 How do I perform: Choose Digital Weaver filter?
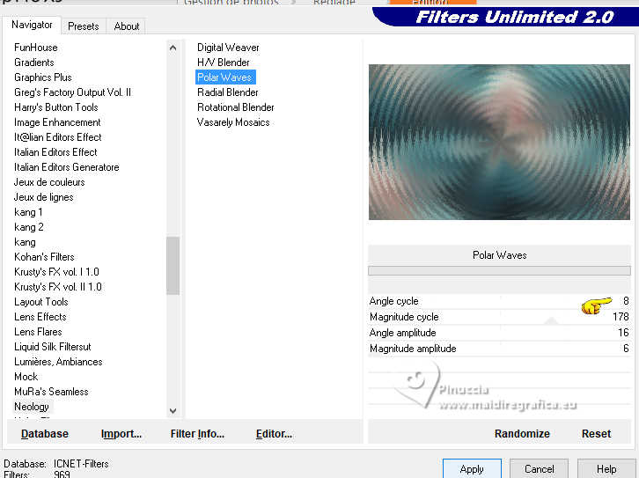(x=228, y=48)
